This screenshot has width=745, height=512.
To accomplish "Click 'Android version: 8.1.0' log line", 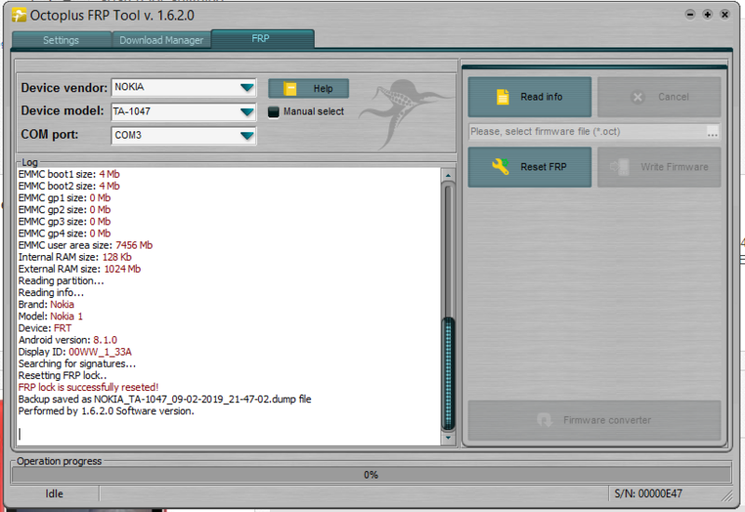I will click(x=67, y=340).
